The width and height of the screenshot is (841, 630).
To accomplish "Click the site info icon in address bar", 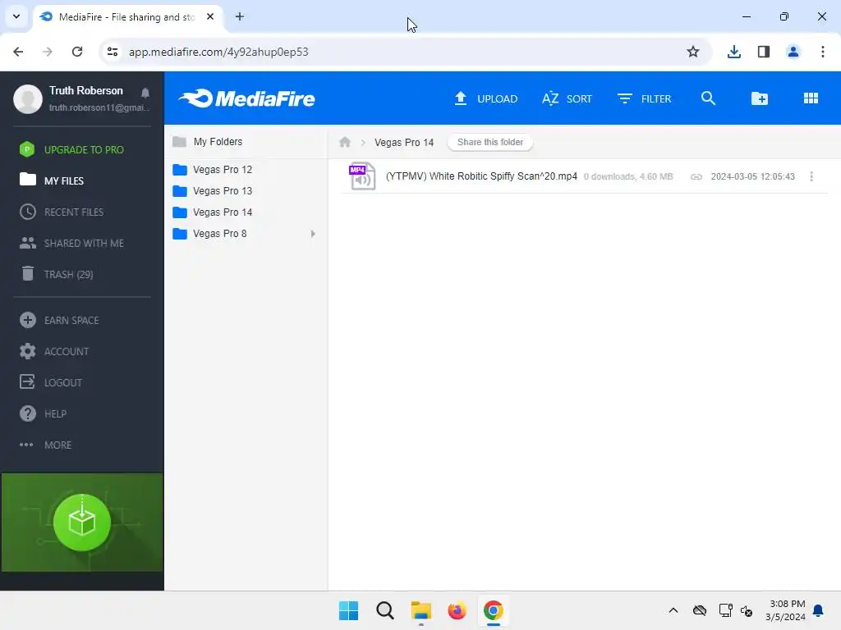I will [x=113, y=52].
